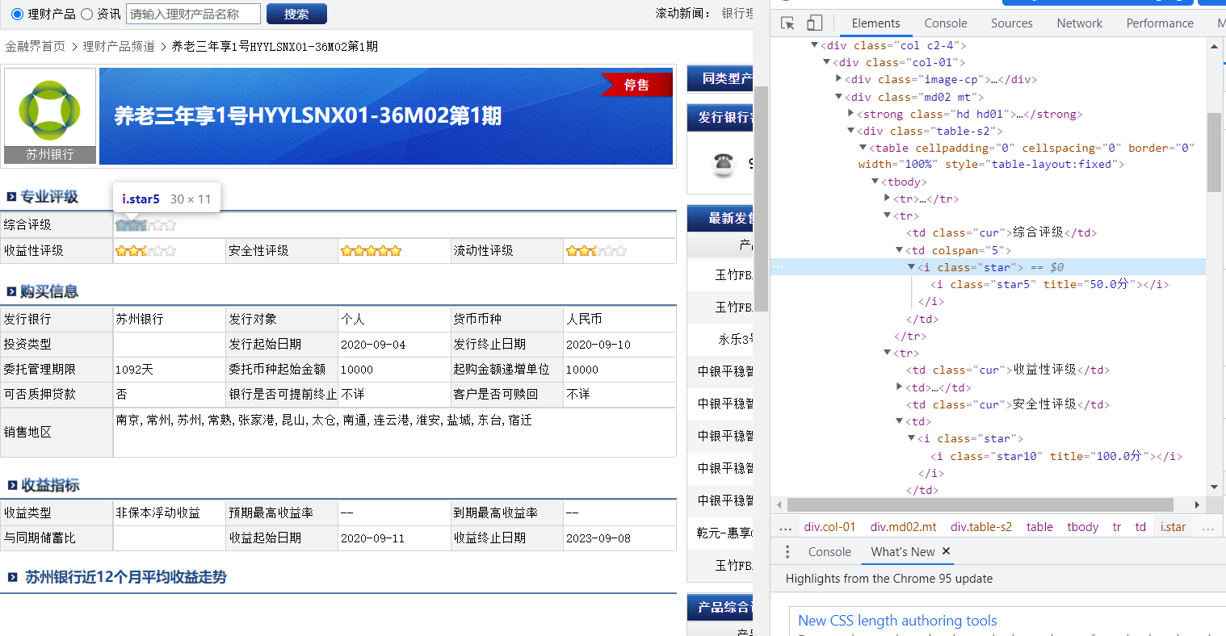The image size is (1226, 636).
Task: Click the Elements panel scroll-up arrow
Action: click(x=1214, y=46)
